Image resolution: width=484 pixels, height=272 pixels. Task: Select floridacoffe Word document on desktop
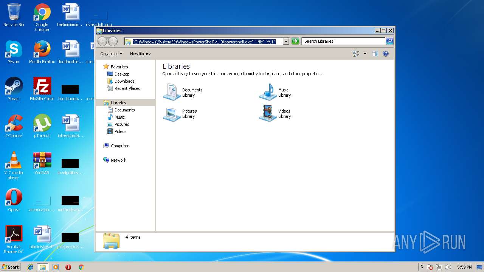(70, 52)
